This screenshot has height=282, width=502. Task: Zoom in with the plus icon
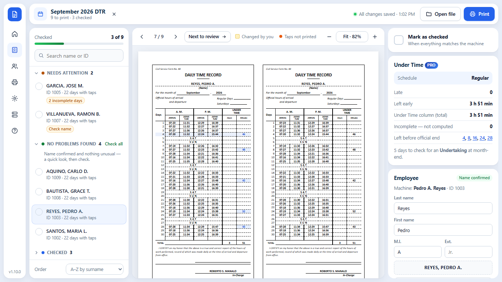[375, 37]
